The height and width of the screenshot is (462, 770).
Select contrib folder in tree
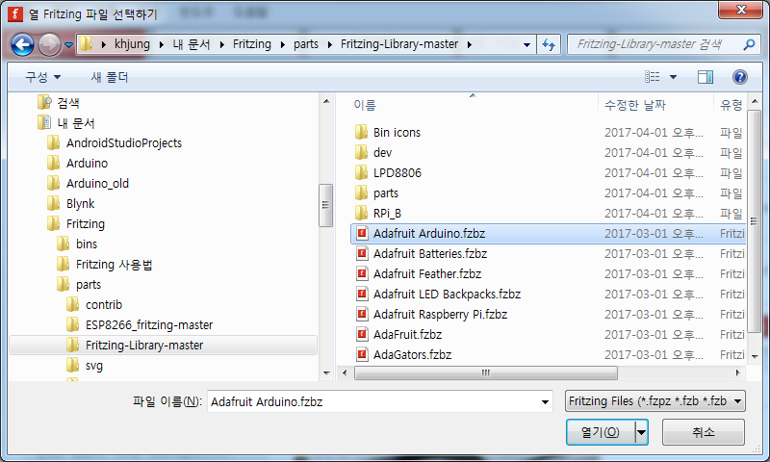pos(104,304)
